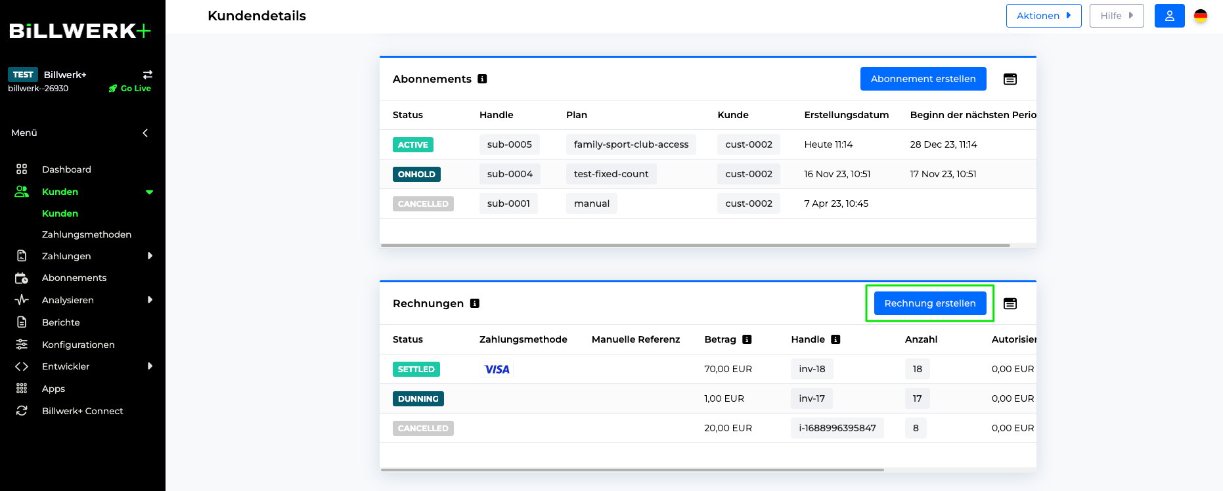Click the manual plan tag
Screen dimensions: 1223x491
592,203
